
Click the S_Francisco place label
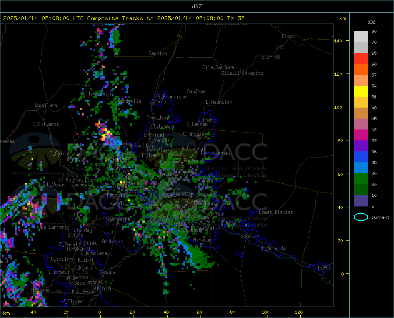(172, 97)
